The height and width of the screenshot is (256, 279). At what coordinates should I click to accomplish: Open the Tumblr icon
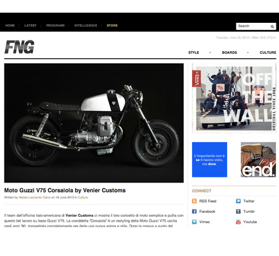238,211
